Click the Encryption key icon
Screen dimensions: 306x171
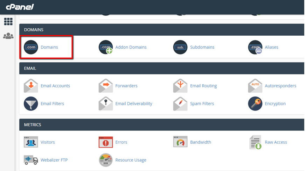coord(255,104)
